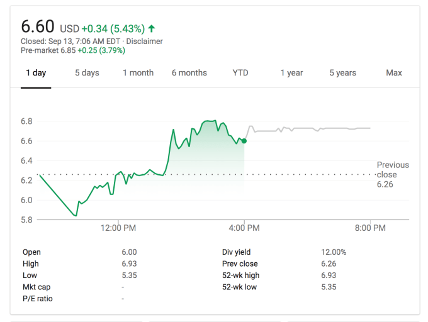Click the Mkt cap row label
The image size is (428, 322).
(x=37, y=287)
